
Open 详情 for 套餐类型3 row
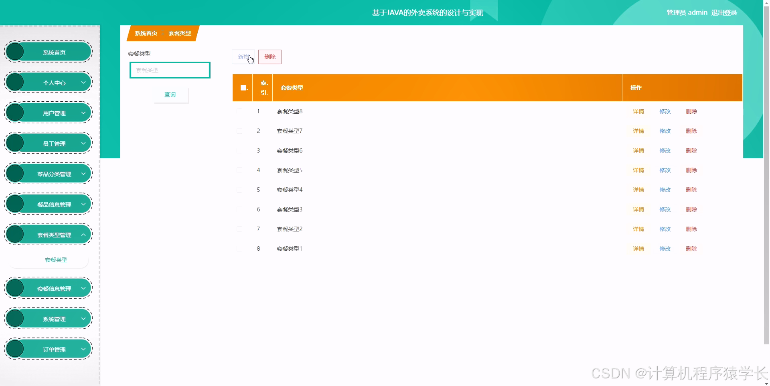coord(638,209)
